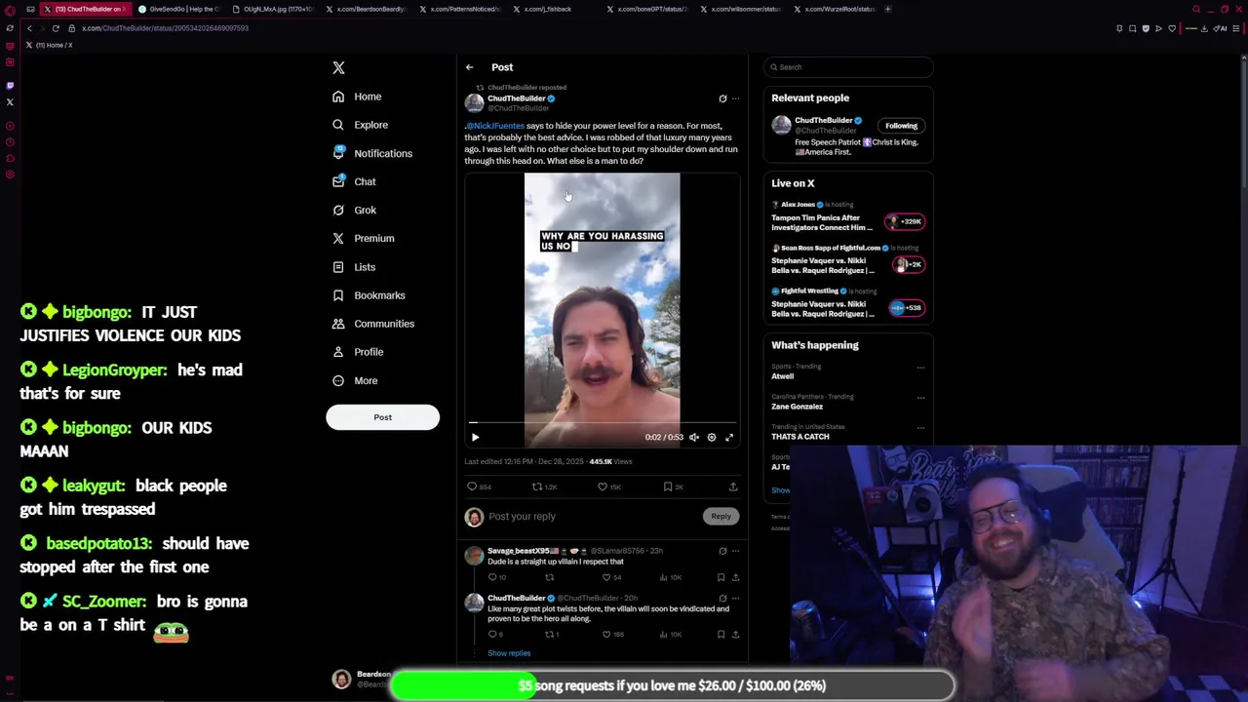
Task: Share the main post
Action: (733, 487)
